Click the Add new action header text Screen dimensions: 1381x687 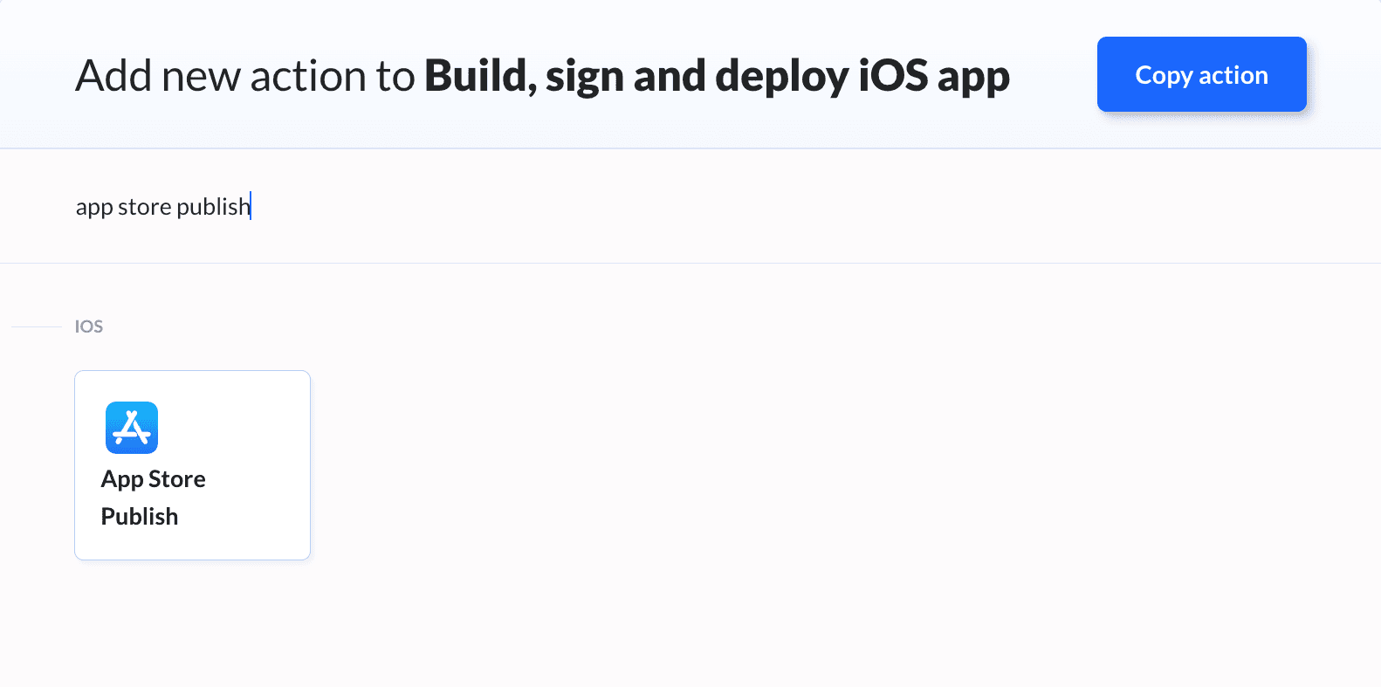(x=245, y=76)
